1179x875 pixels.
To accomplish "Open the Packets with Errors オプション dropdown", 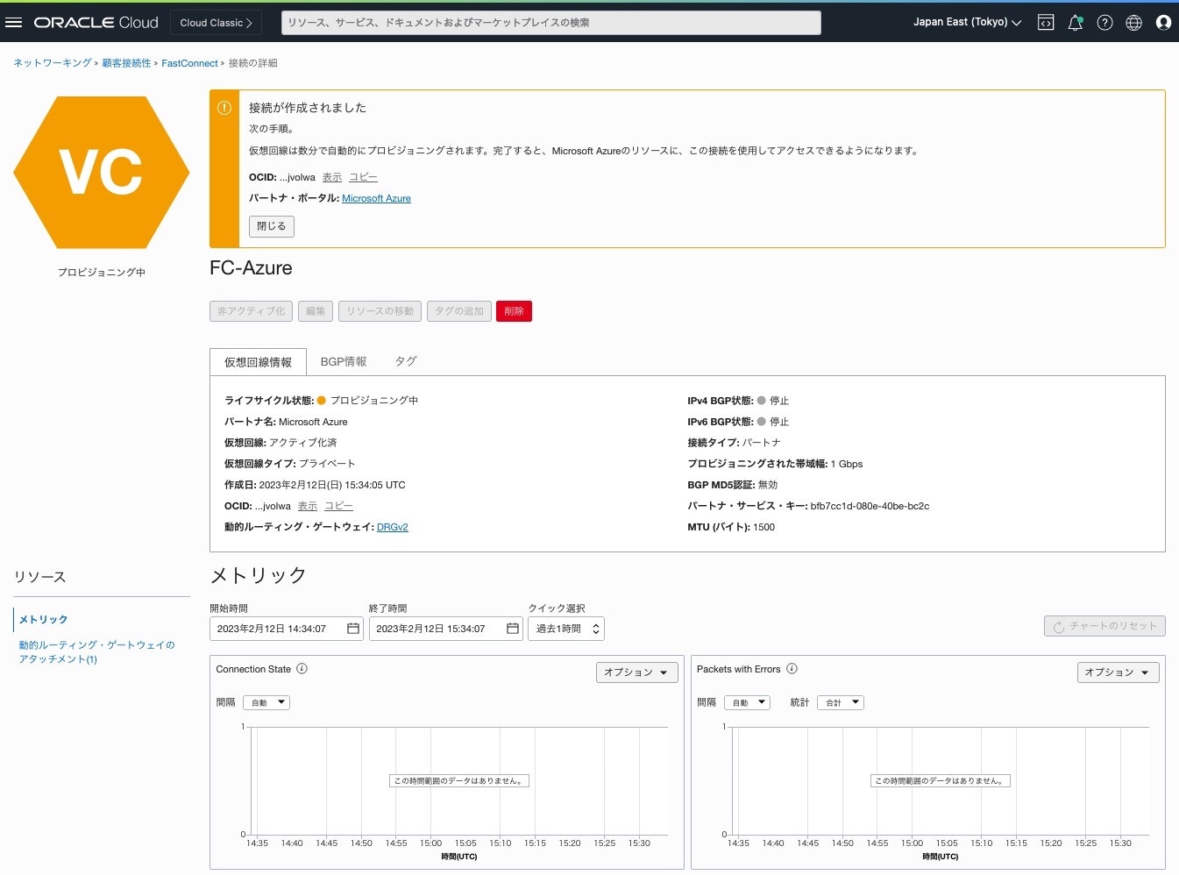I will pyautogui.click(x=1118, y=672).
